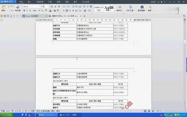This screenshot has height=117, width=187.
Task: Click the Paste clipboard icon
Action: tap(4, 7)
